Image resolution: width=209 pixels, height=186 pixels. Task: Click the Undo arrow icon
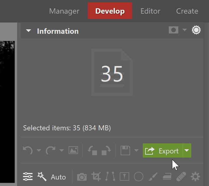[28, 150]
